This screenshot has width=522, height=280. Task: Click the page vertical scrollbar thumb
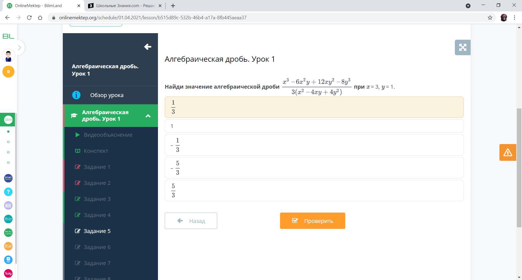pyautogui.click(x=519, y=168)
